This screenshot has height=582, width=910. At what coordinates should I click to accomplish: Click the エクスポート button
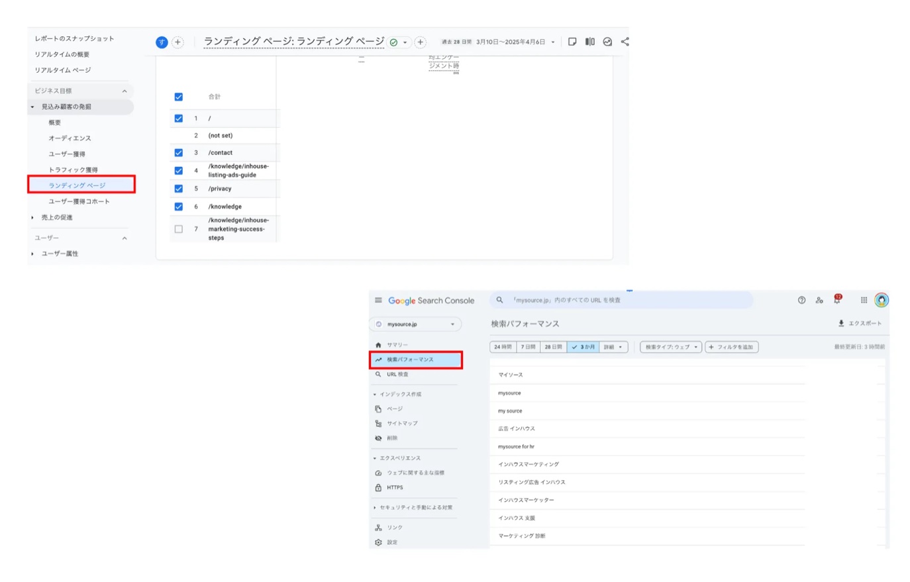[860, 323]
